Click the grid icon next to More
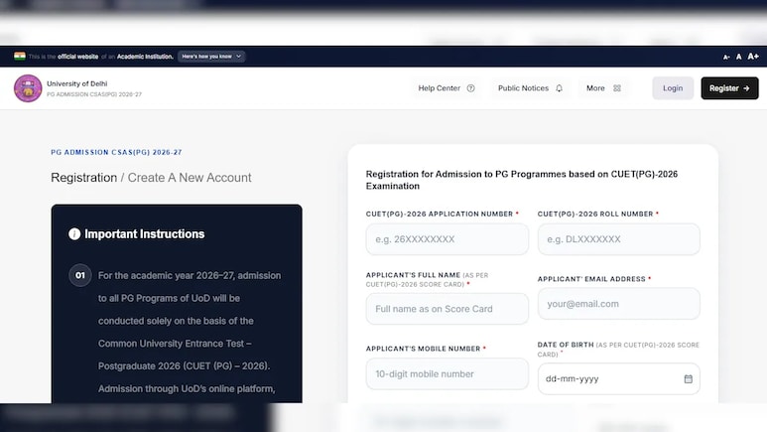The height and width of the screenshot is (432, 767). (617, 88)
